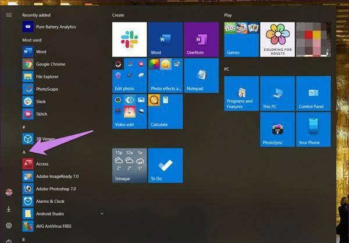Open Slack from the Most used list
The image size is (349, 243).
[x=63, y=101]
